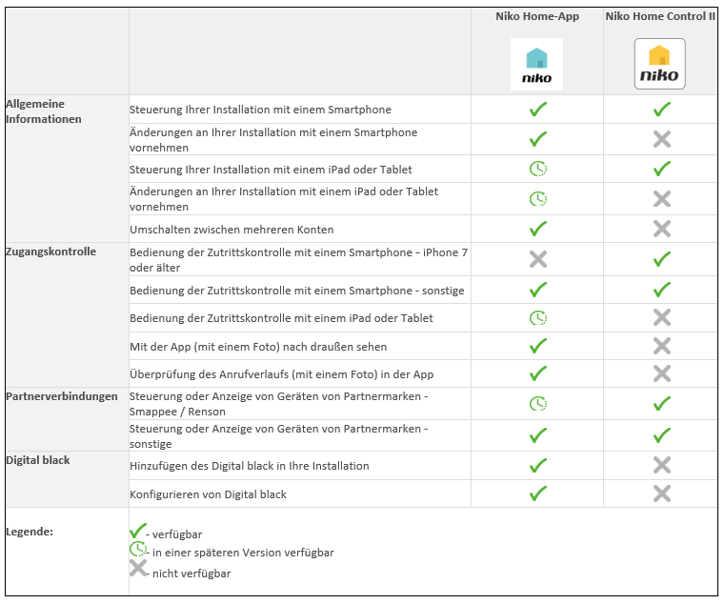Click the clock icon in the Smappee / Renson row

(538, 404)
